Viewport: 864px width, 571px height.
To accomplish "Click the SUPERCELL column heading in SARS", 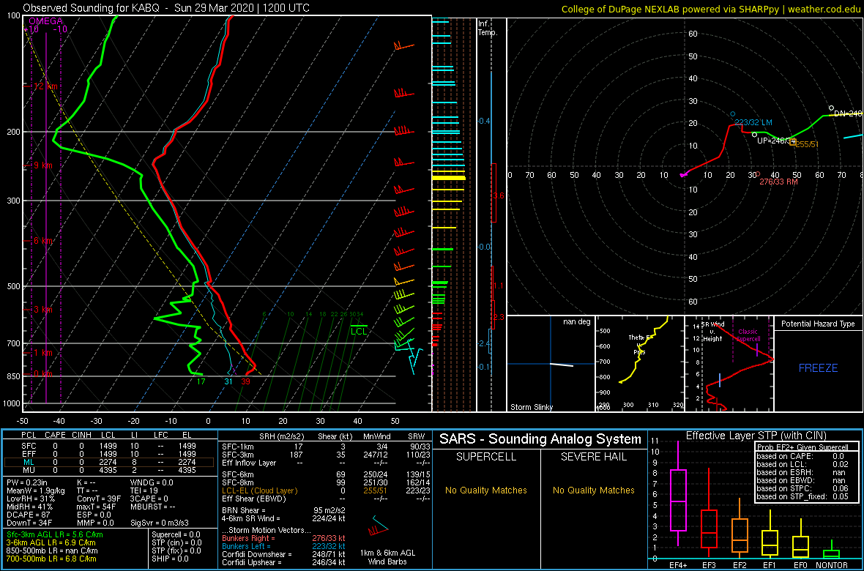I will pos(485,457).
